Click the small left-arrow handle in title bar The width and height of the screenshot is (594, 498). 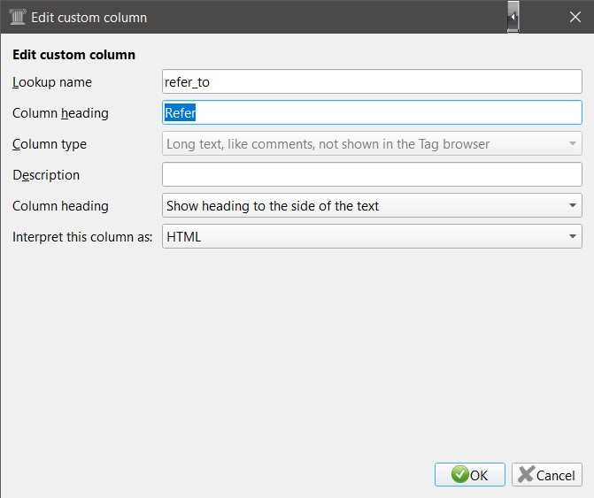click(x=513, y=17)
